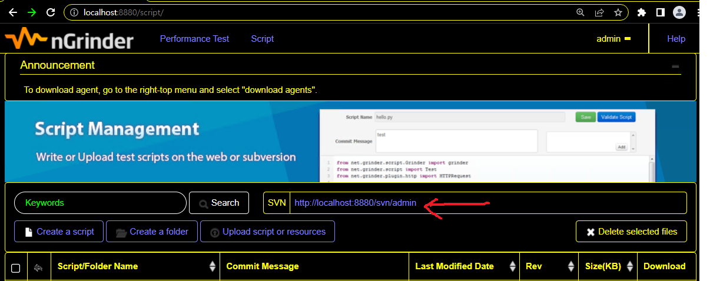
Task: Sort by Commit Message column
Action: 314,266
